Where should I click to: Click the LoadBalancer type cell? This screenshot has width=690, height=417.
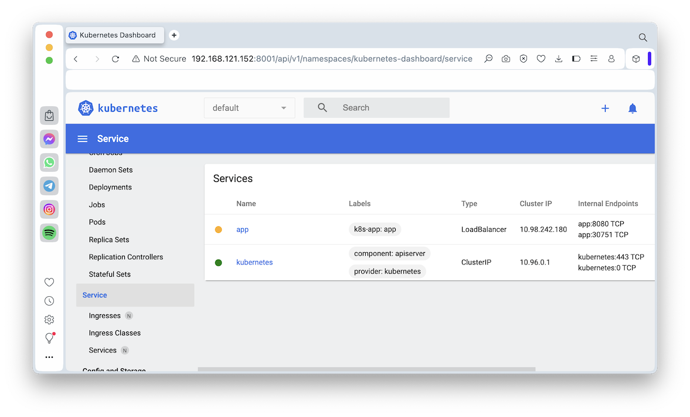[484, 229]
